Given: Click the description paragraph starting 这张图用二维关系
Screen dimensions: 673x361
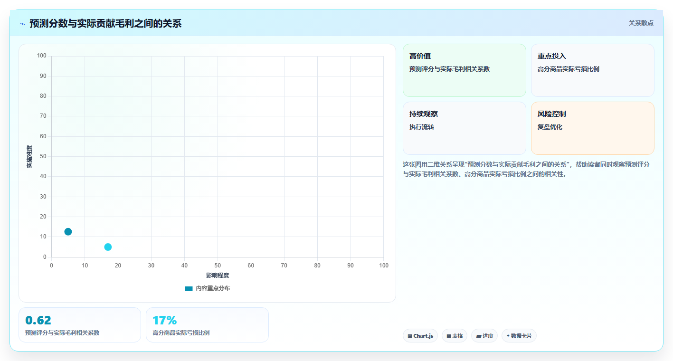Looking at the screenshot, I should (x=526, y=169).
